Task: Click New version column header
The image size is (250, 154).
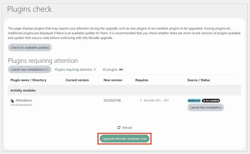Action: [113, 80]
